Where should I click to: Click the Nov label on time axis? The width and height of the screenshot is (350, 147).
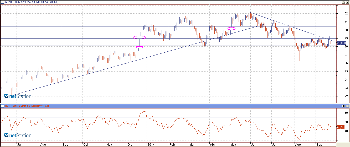pyautogui.click(x=109, y=144)
